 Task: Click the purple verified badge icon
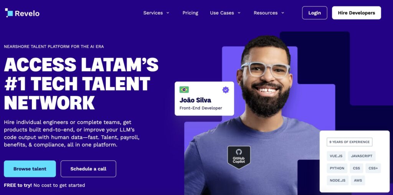click(226, 90)
